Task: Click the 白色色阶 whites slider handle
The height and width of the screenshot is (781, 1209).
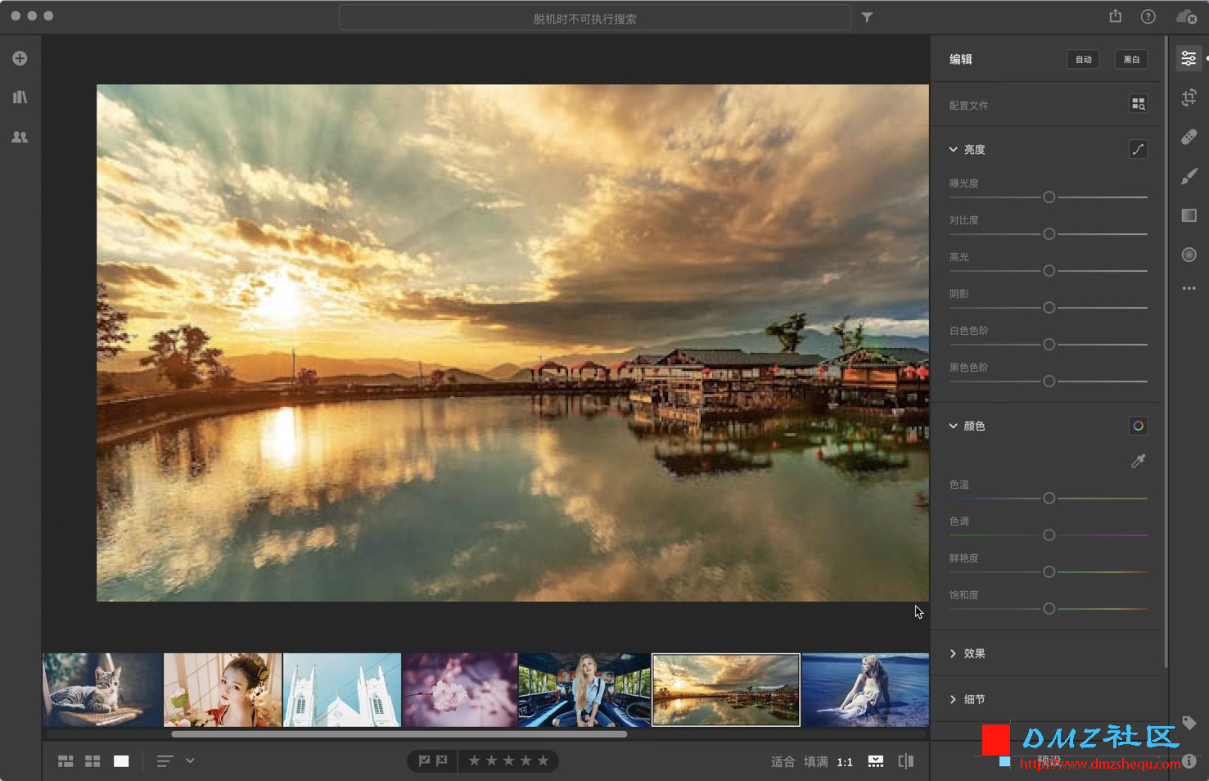Action: click(1049, 345)
